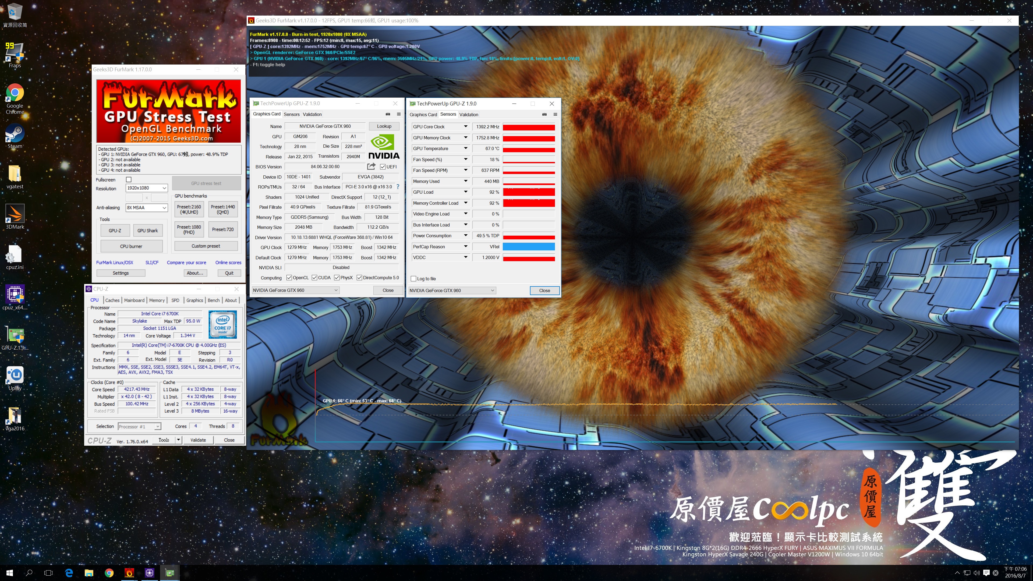Open GPU selector dropdown in GPU-Z Graphics Card window
The width and height of the screenshot is (1033, 581).
tap(296, 290)
